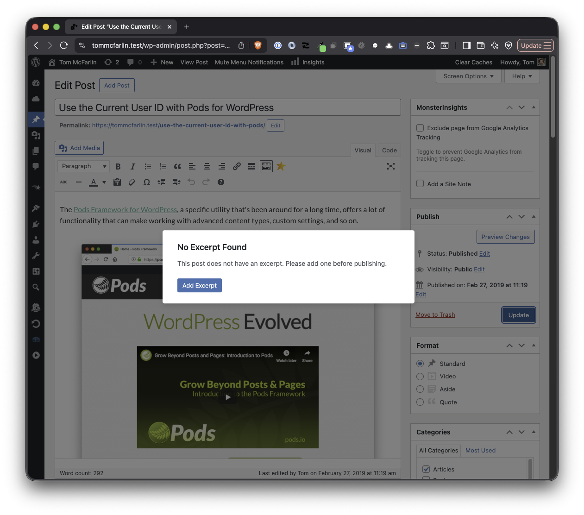Image resolution: width=584 pixels, height=515 pixels.
Task: Check Add a Site Note
Action: click(420, 183)
